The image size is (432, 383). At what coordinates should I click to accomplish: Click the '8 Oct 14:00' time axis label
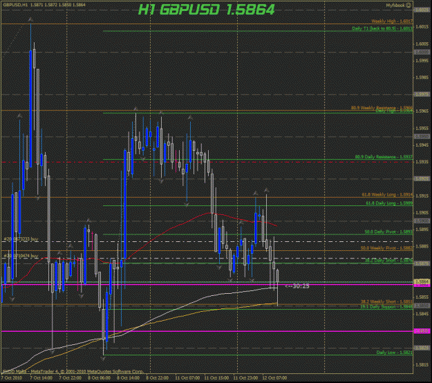(128, 377)
